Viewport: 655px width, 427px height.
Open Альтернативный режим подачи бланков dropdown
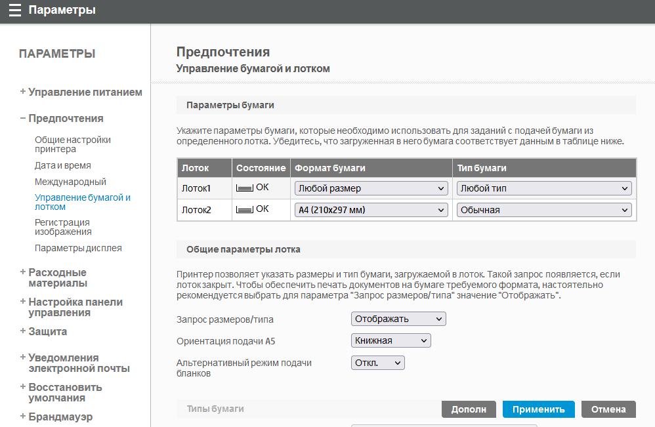[x=378, y=363]
